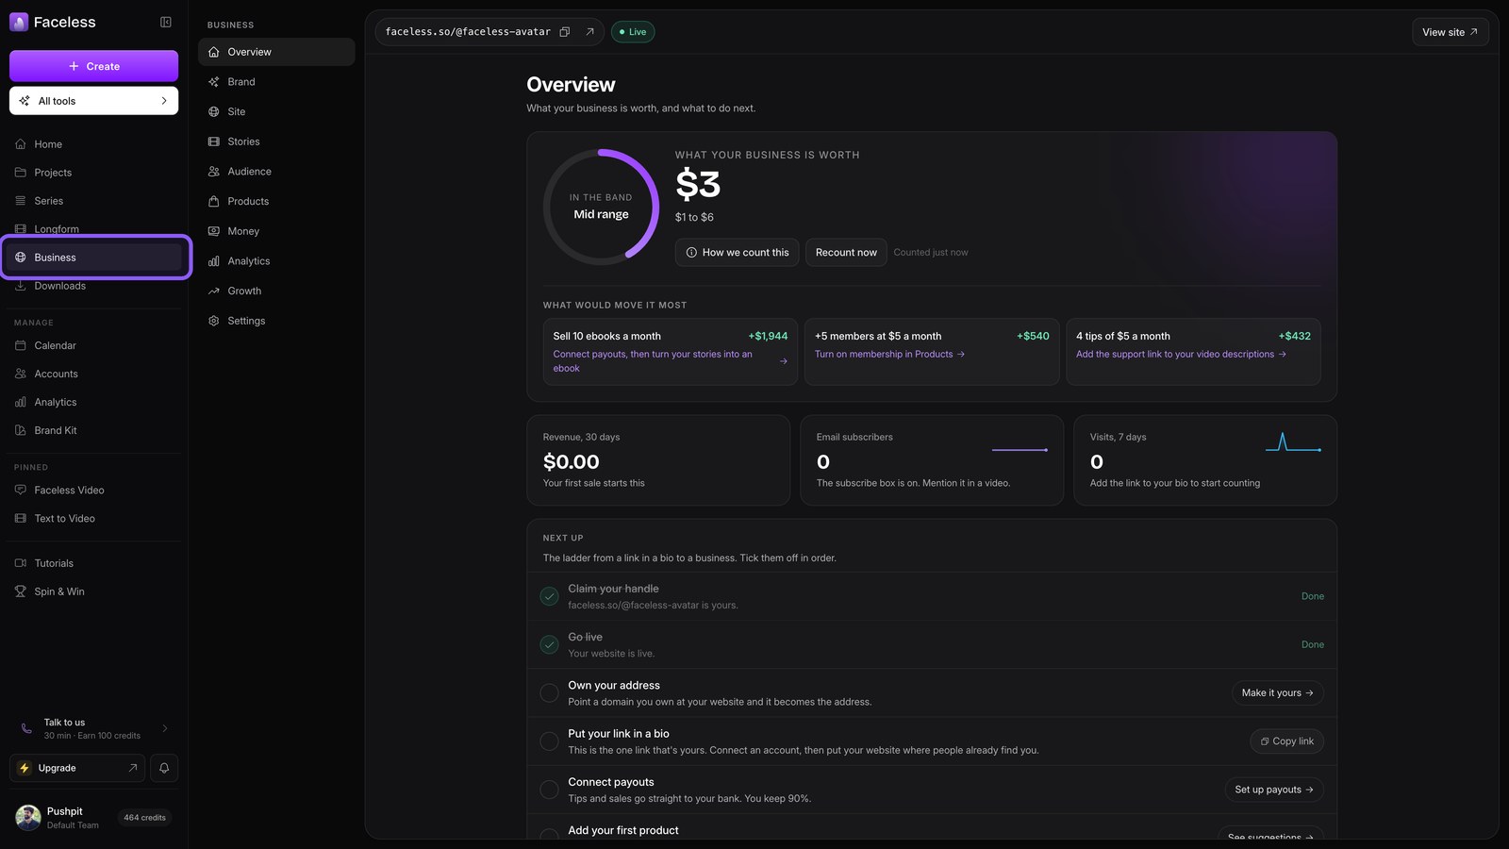The width and height of the screenshot is (1509, 849).
Task: Open the Calendar under Manage
Action: [x=93, y=345]
